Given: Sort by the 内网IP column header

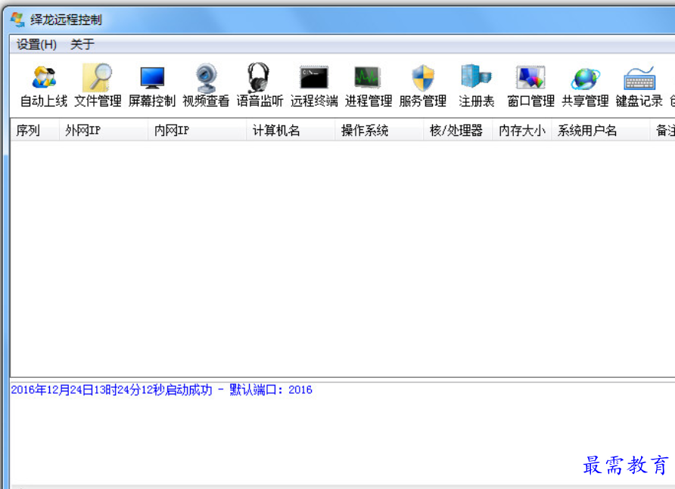Looking at the screenshot, I should (x=198, y=130).
